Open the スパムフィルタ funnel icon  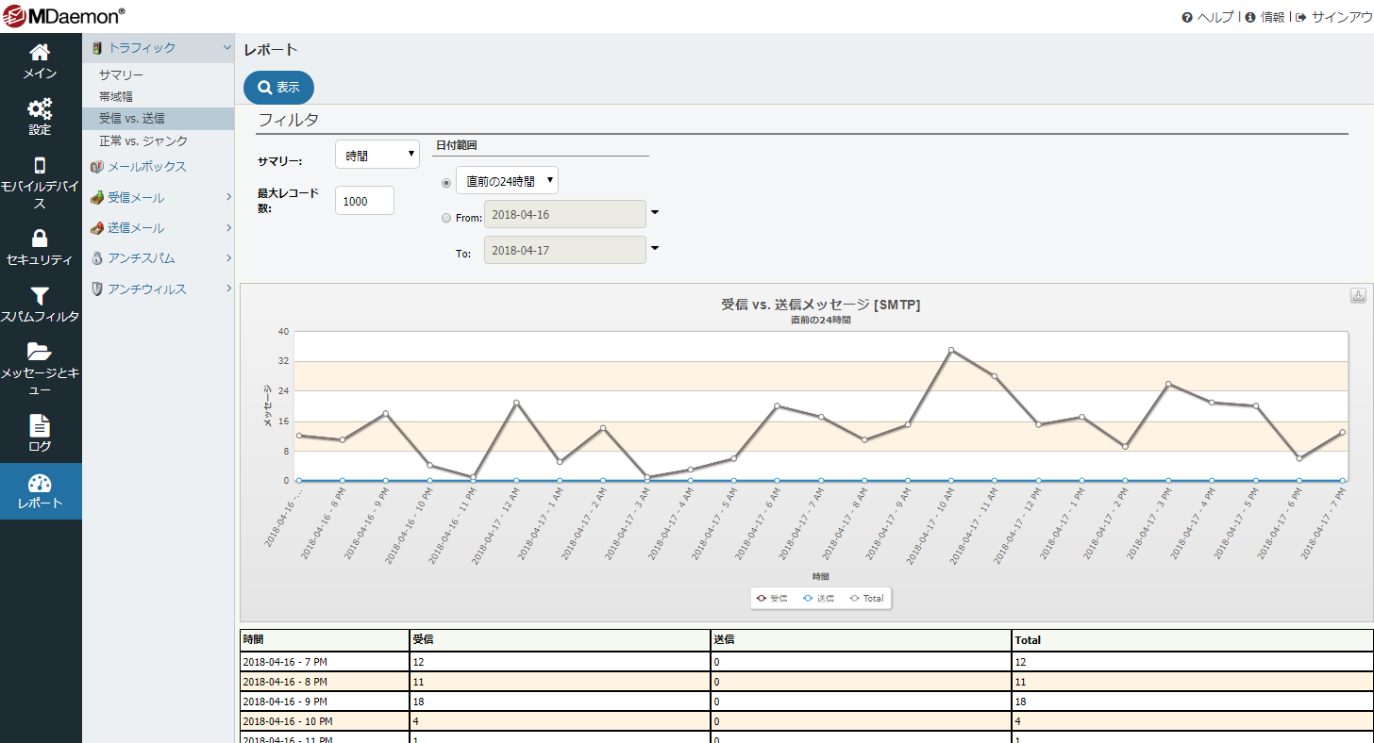pyautogui.click(x=40, y=296)
